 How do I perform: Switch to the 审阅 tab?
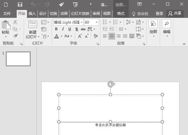[x=96, y=14]
